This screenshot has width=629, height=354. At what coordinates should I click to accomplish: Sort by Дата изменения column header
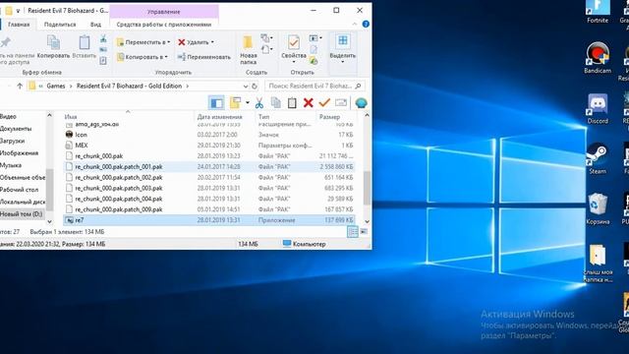point(220,117)
